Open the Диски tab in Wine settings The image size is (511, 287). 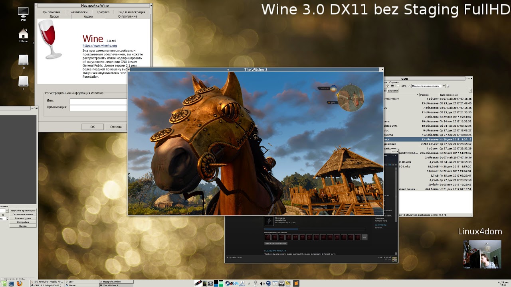(x=54, y=16)
